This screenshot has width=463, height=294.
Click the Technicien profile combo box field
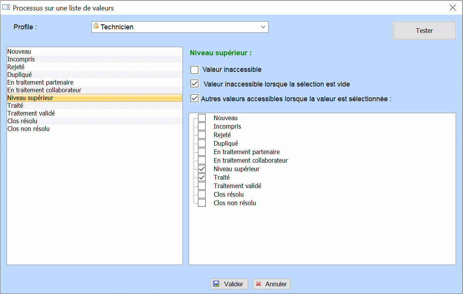(x=180, y=27)
